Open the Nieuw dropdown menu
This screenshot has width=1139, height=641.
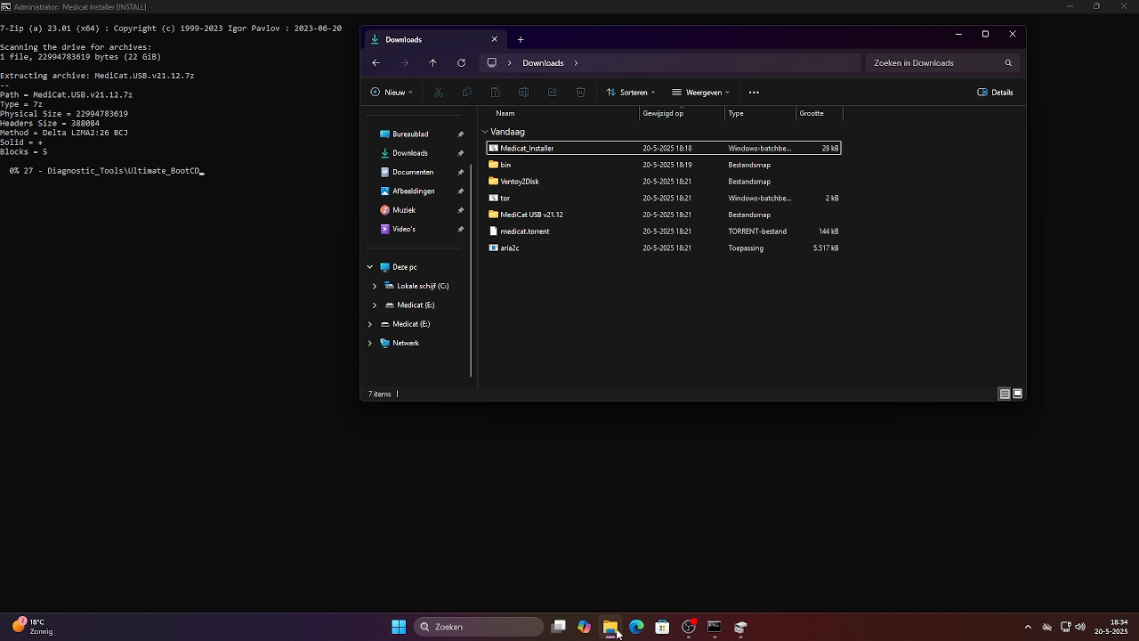point(392,93)
